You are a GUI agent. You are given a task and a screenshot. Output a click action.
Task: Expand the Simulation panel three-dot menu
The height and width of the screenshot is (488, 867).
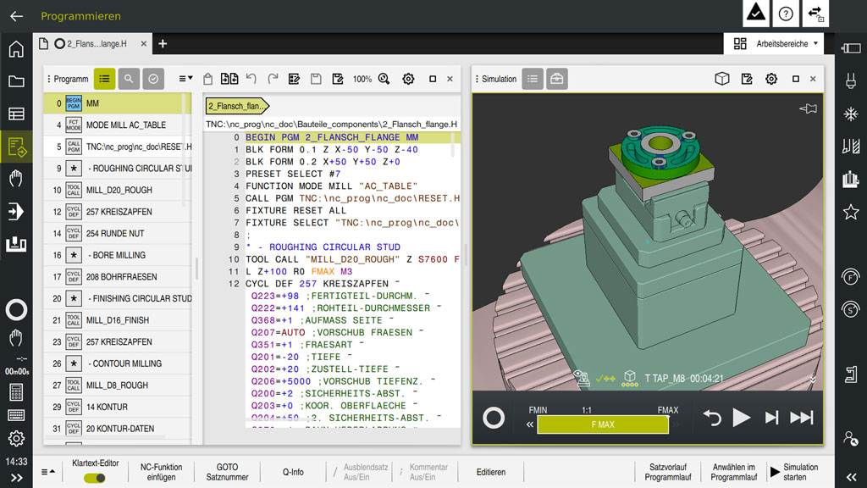point(478,79)
